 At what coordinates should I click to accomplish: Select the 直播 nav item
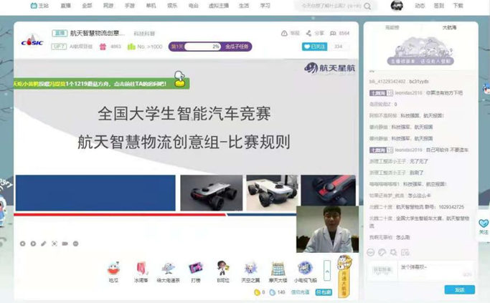(x=65, y=6)
